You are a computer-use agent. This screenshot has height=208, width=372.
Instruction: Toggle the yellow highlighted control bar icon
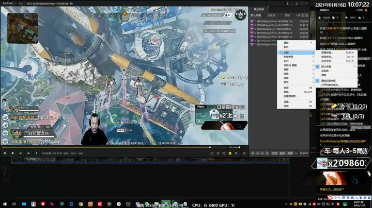[x=230, y=153]
